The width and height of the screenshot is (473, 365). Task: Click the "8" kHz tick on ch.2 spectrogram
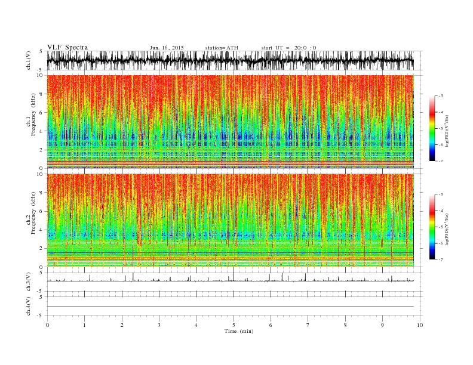pyautogui.click(x=42, y=193)
